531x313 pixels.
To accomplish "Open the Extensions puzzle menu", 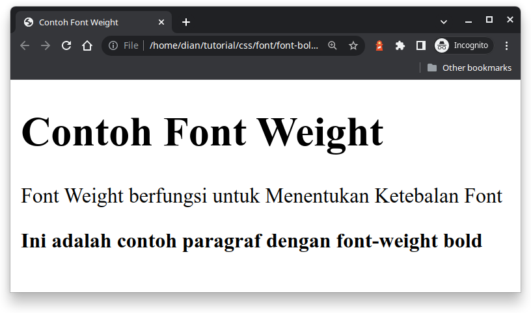I will click(400, 45).
